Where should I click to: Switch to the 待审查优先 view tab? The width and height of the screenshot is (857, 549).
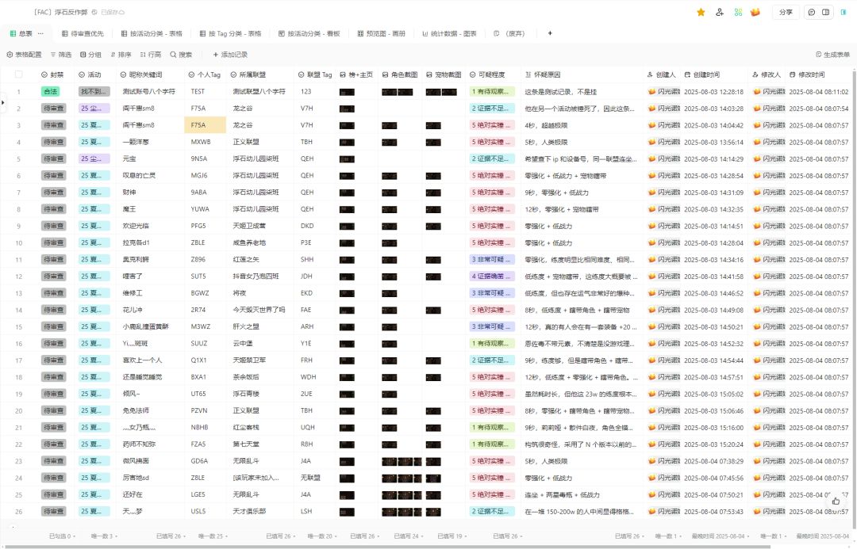point(83,33)
